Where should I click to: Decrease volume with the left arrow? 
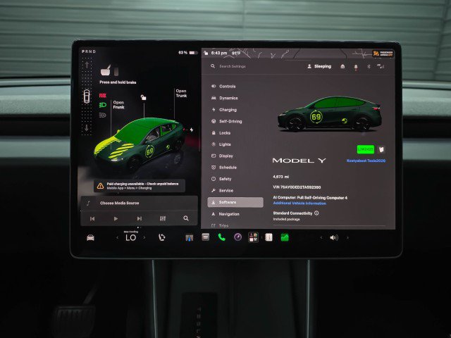coord(321,238)
